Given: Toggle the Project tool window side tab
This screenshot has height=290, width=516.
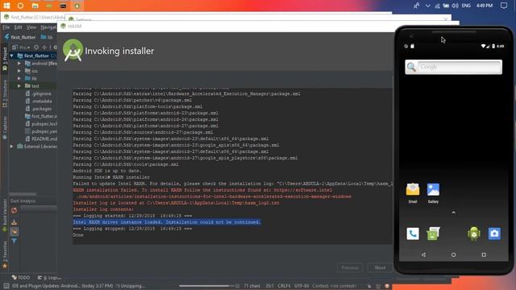Looking at the screenshot, I should [5, 59].
